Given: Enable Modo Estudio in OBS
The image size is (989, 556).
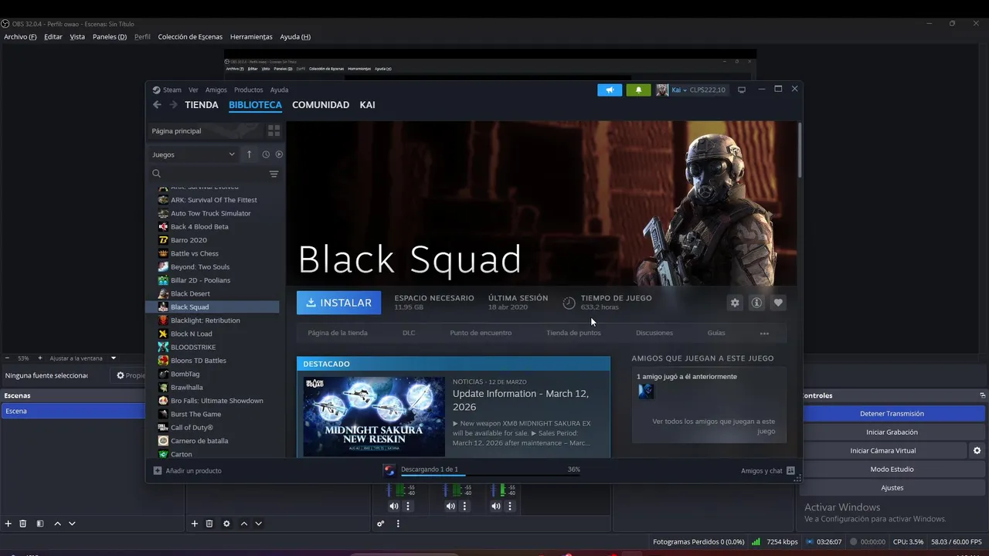Looking at the screenshot, I should point(892,469).
